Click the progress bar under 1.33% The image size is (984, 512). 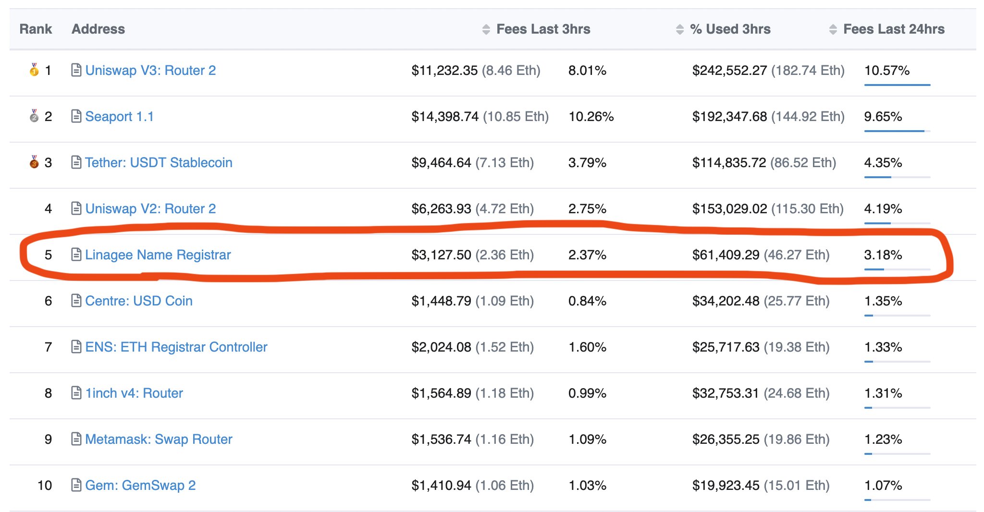tap(897, 362)
